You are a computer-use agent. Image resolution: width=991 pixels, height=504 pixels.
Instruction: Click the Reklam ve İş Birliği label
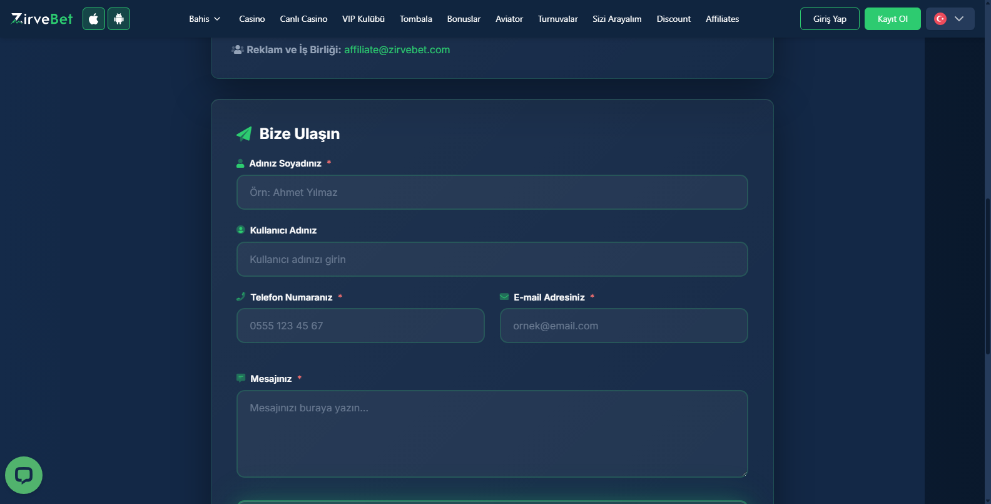(x=293, y=49)
